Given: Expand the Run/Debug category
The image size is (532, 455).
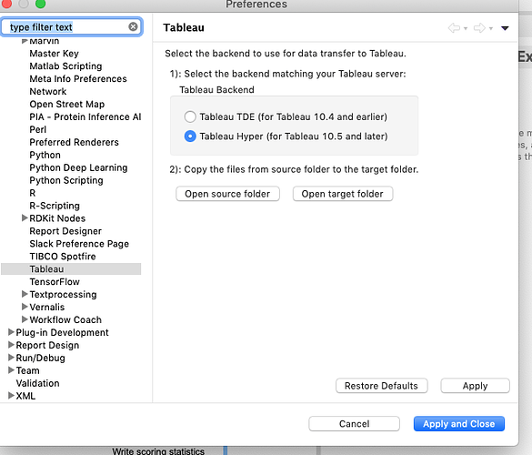Looking at the screenshot, I should click(x=11, y=358).
